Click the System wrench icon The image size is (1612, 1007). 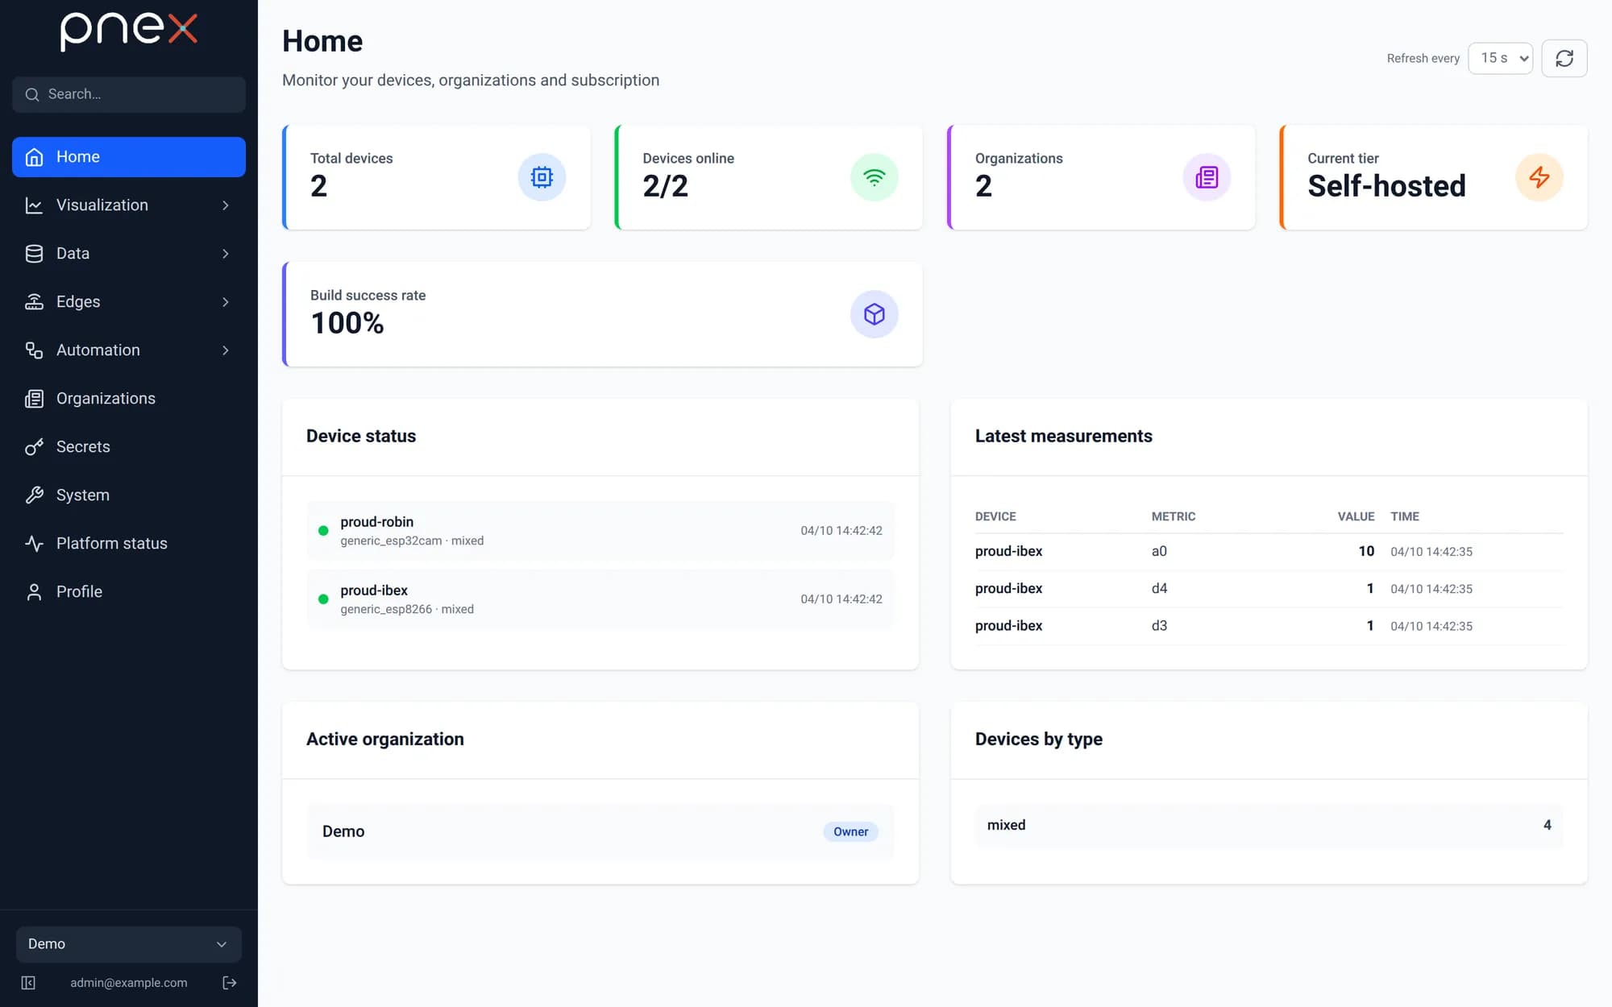(34, 495)
